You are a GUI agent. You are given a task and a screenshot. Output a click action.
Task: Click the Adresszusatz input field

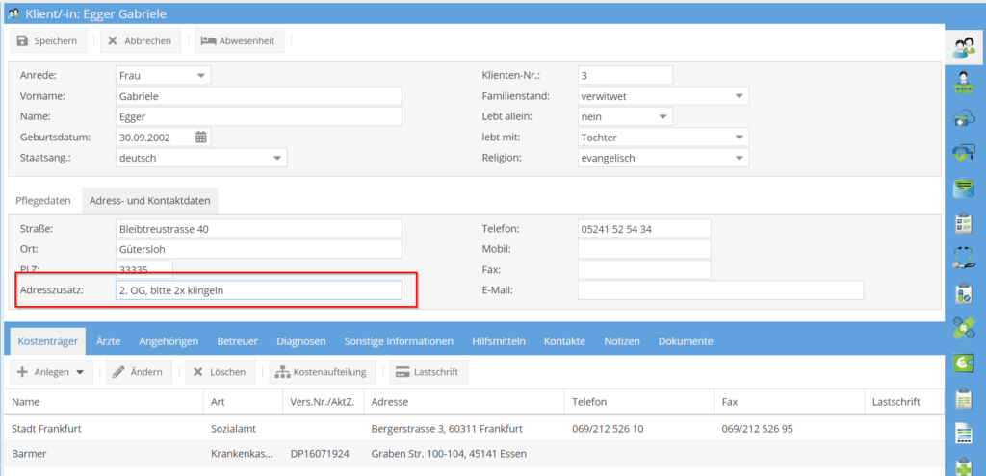click(x=257, y=290)
